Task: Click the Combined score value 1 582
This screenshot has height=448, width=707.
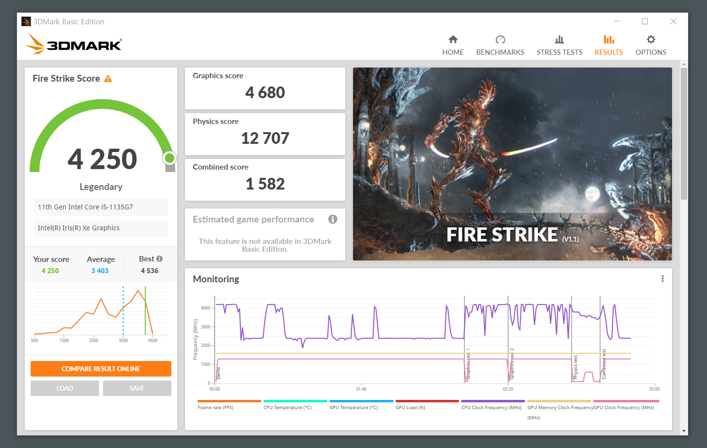Action: point(265,184)
